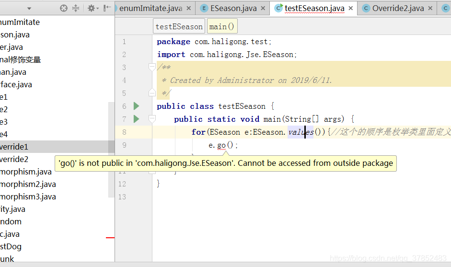
Task: Select morphism2.java in project tree
Action: click(x=28, y=184)
